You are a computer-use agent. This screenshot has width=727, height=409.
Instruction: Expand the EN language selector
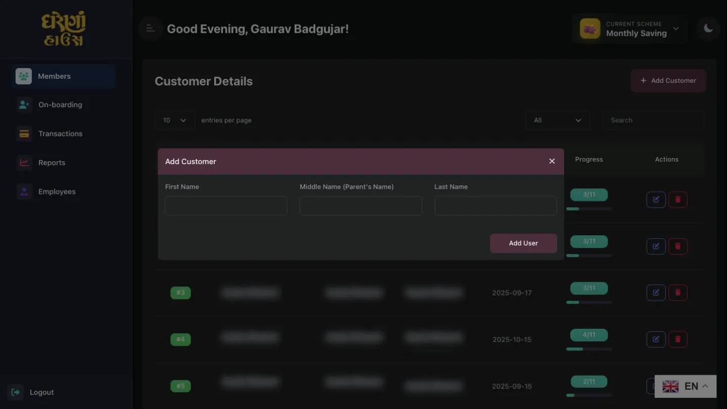(x=685, y=387)
